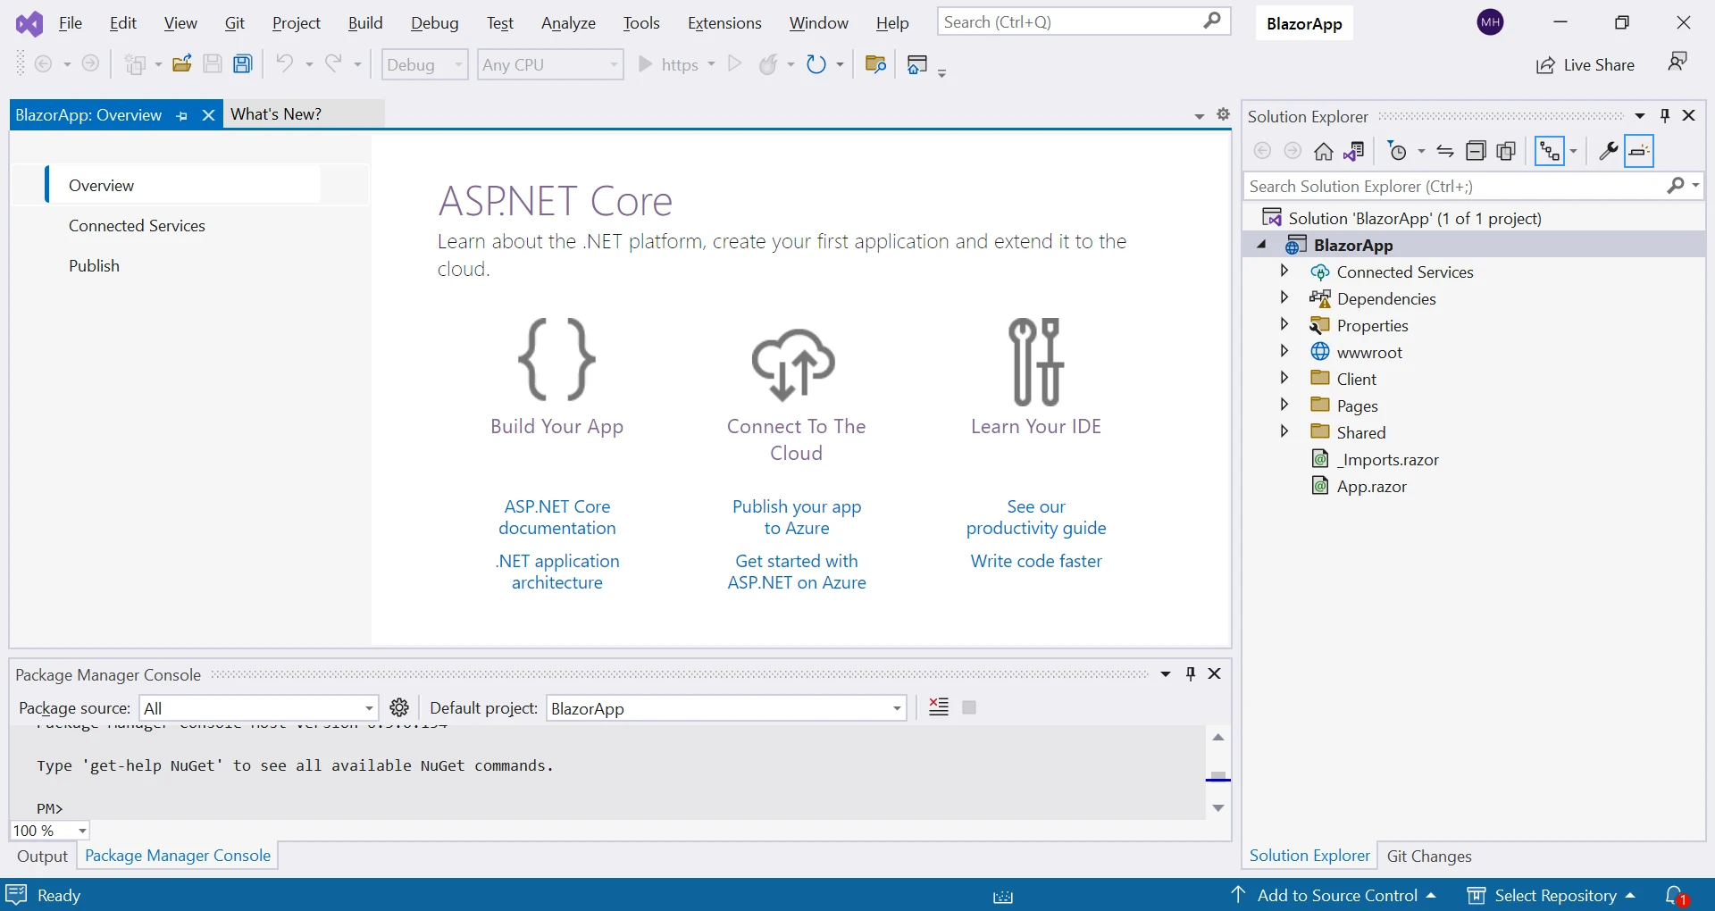Screen dimensions: 1715x911
Task: Select Connected Services in the overview sidebar
Action: pos(137,226)
